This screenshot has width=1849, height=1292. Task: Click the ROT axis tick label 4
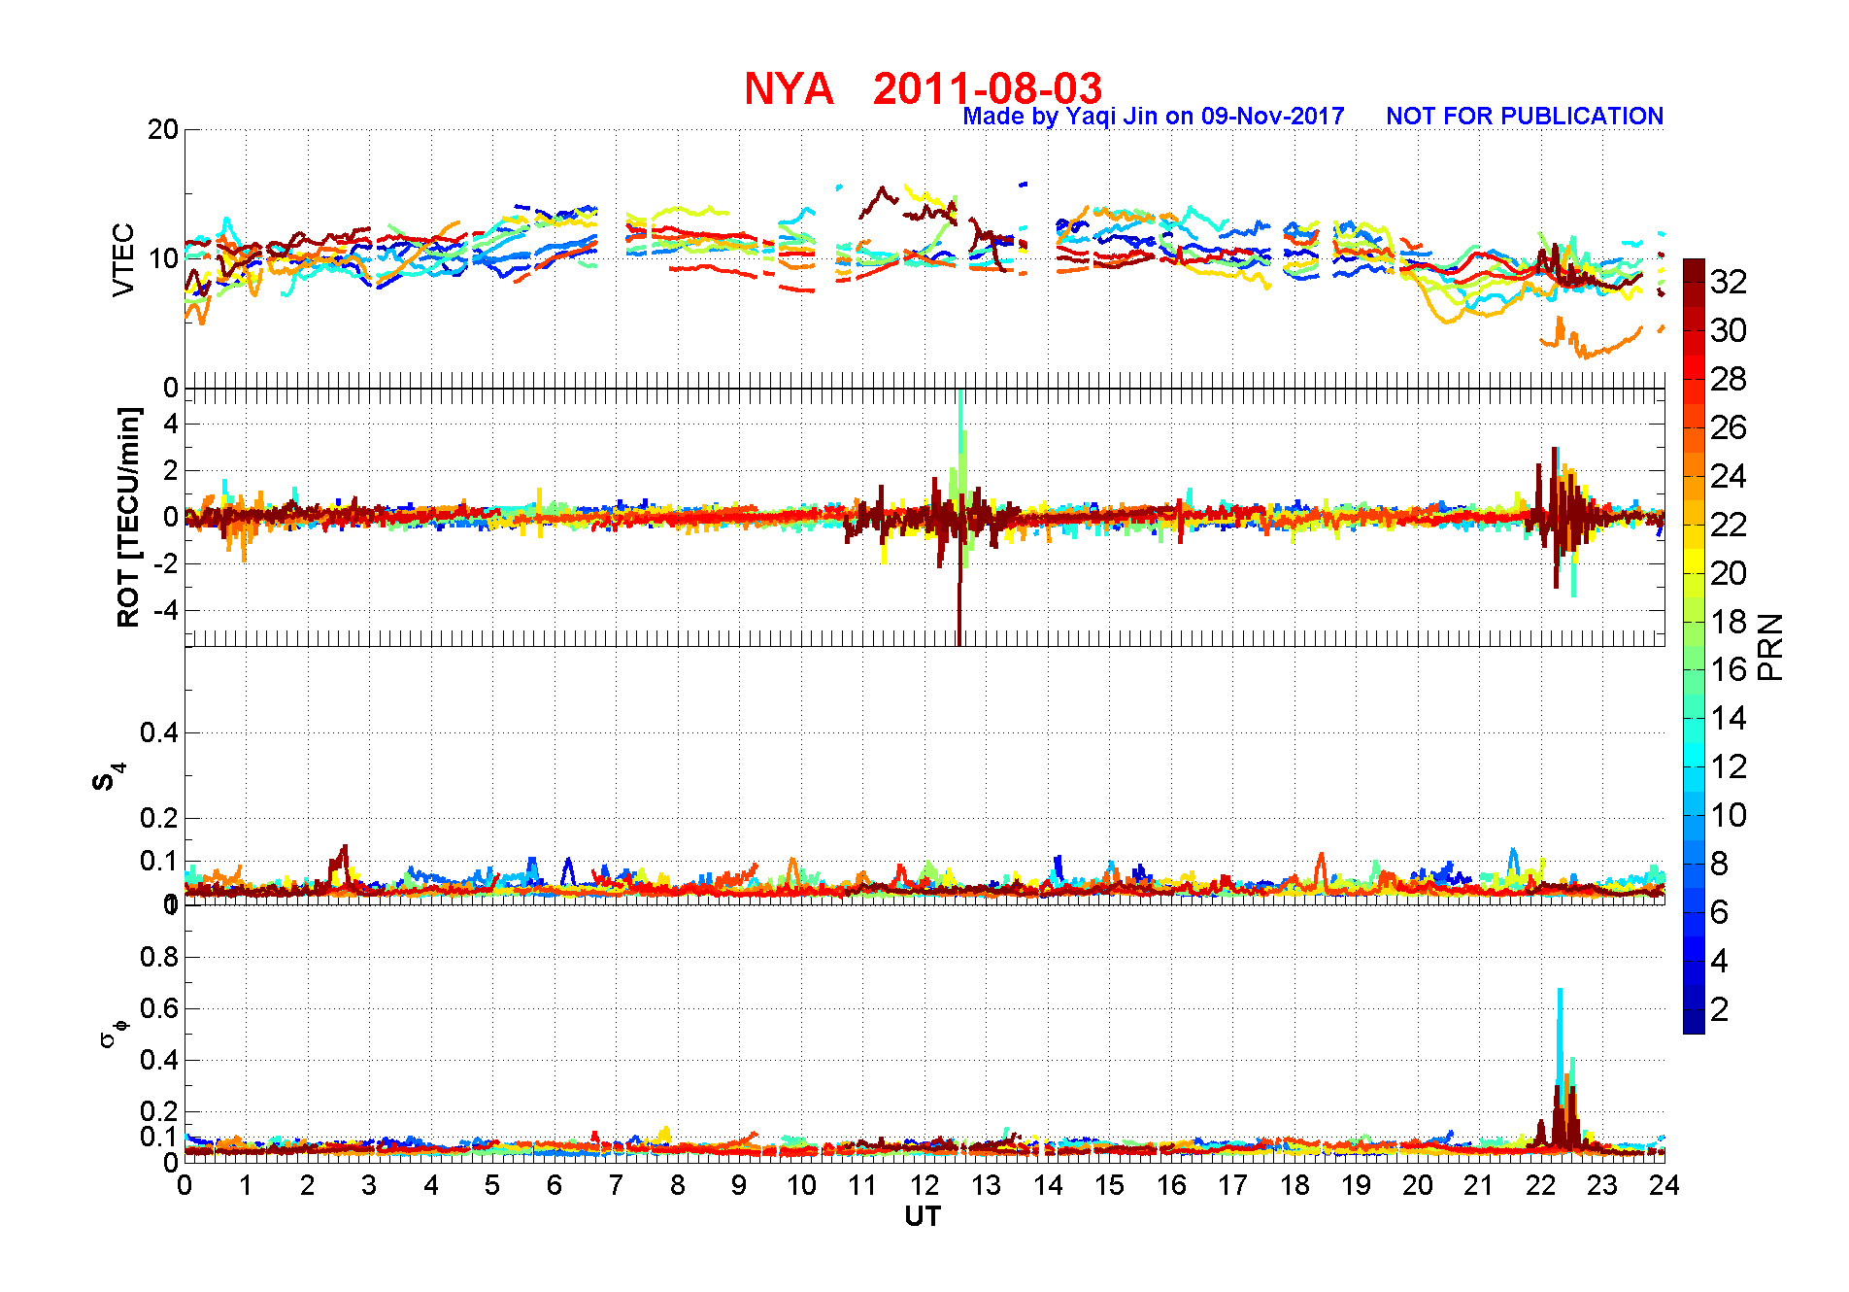[x=171, y=424]
